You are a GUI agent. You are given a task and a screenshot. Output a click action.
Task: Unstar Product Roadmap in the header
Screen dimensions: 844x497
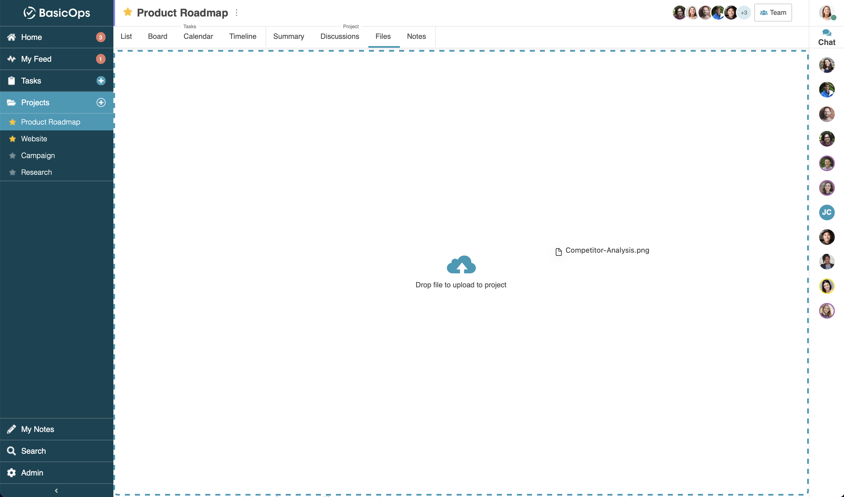coord(128,12)
